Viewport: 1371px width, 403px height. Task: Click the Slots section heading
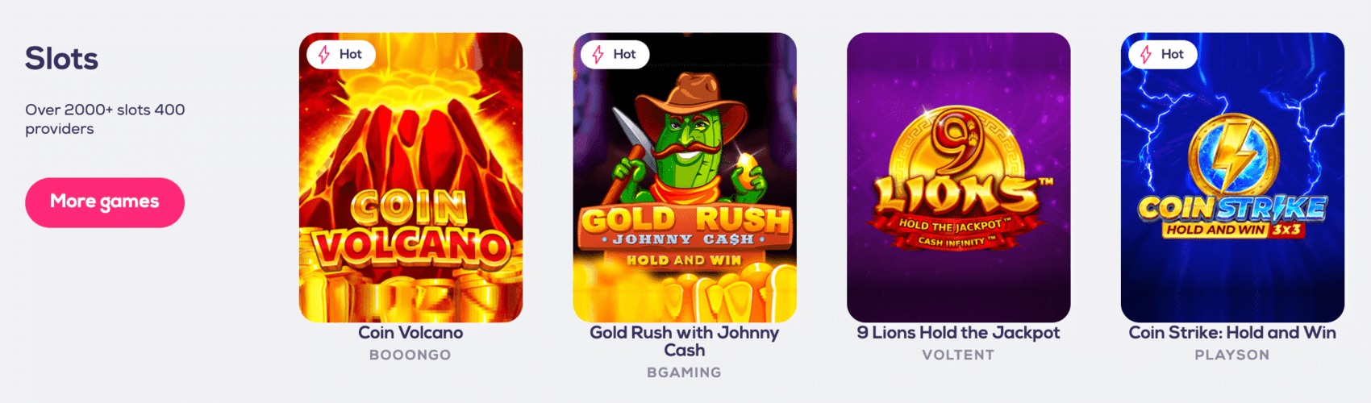coord(61,59)
